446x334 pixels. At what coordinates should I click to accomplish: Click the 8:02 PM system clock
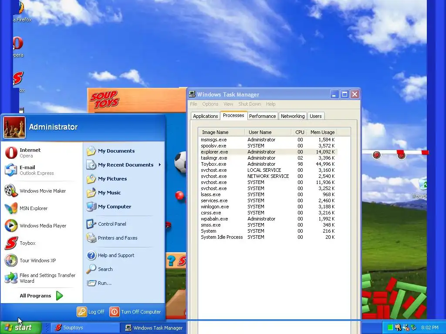429,327
